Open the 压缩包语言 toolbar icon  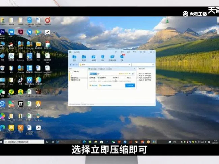coord(112,58)
